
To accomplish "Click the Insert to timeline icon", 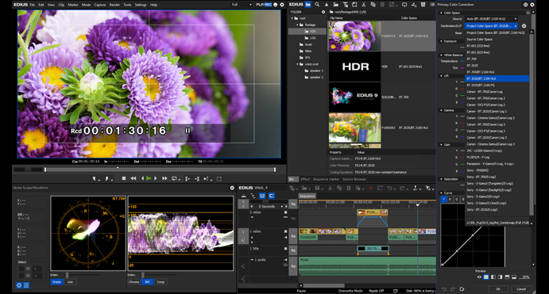I will [188, 179].
